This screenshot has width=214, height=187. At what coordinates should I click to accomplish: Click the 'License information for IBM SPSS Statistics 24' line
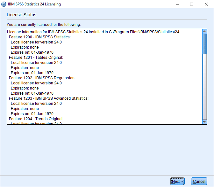coord(93,32)
